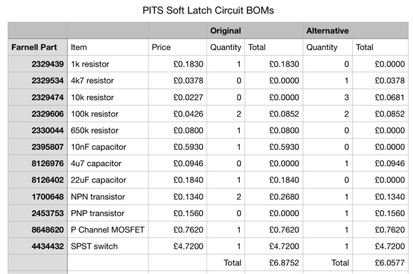413x274 pixels.
Task: Select the 'SPST switch' item cell
Action: point(107,247)
